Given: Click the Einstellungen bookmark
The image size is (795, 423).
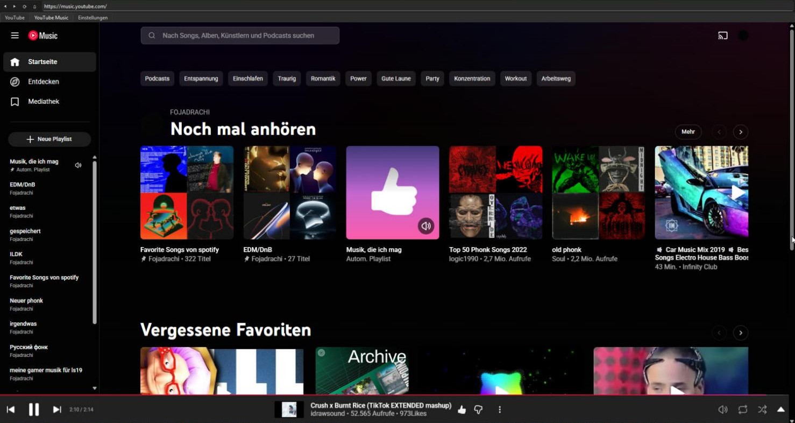Looking at the screenshot, I should click(x=93, y=18).
